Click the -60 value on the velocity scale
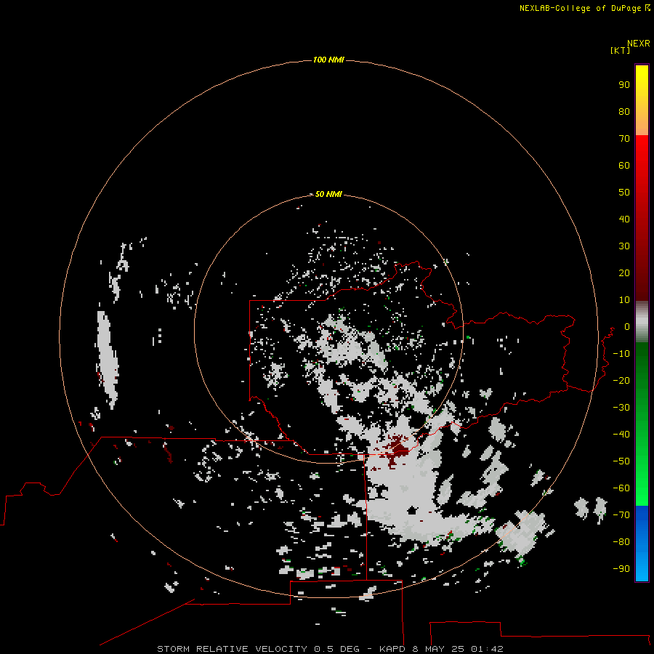654x654 pixels. (x=621, y=488)
